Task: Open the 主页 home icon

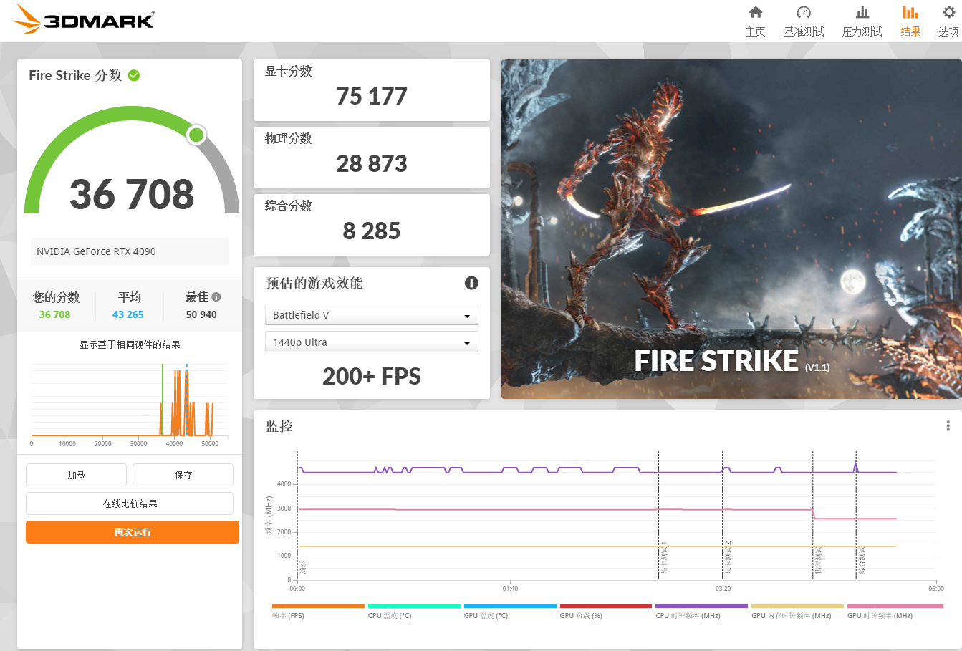Action: (755, 12)
